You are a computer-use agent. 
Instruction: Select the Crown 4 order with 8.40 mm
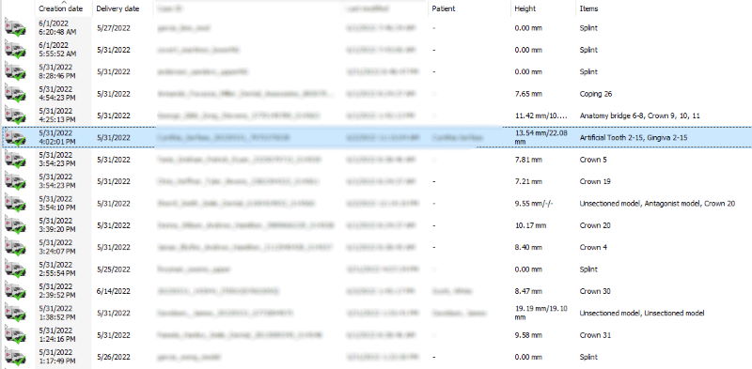(x=376, y=247)
